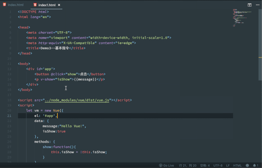Click the HTML5 file icon on index.html tab
This screenshot has height=168, width=262.
[x=5, y=5]
